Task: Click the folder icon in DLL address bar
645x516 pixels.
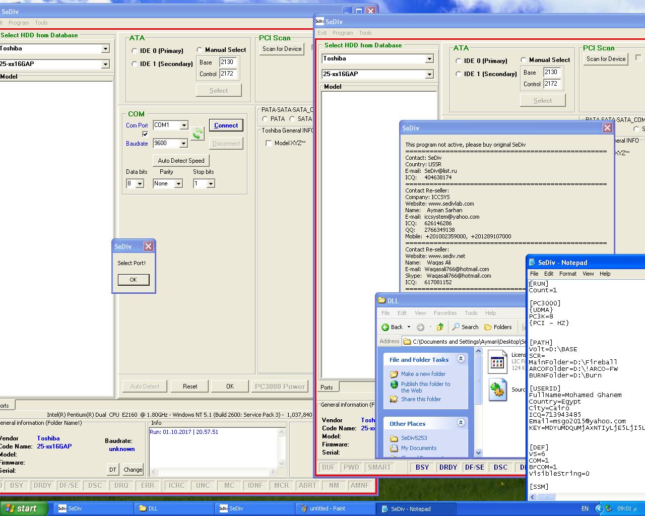Action: click(x=407, y=342)
